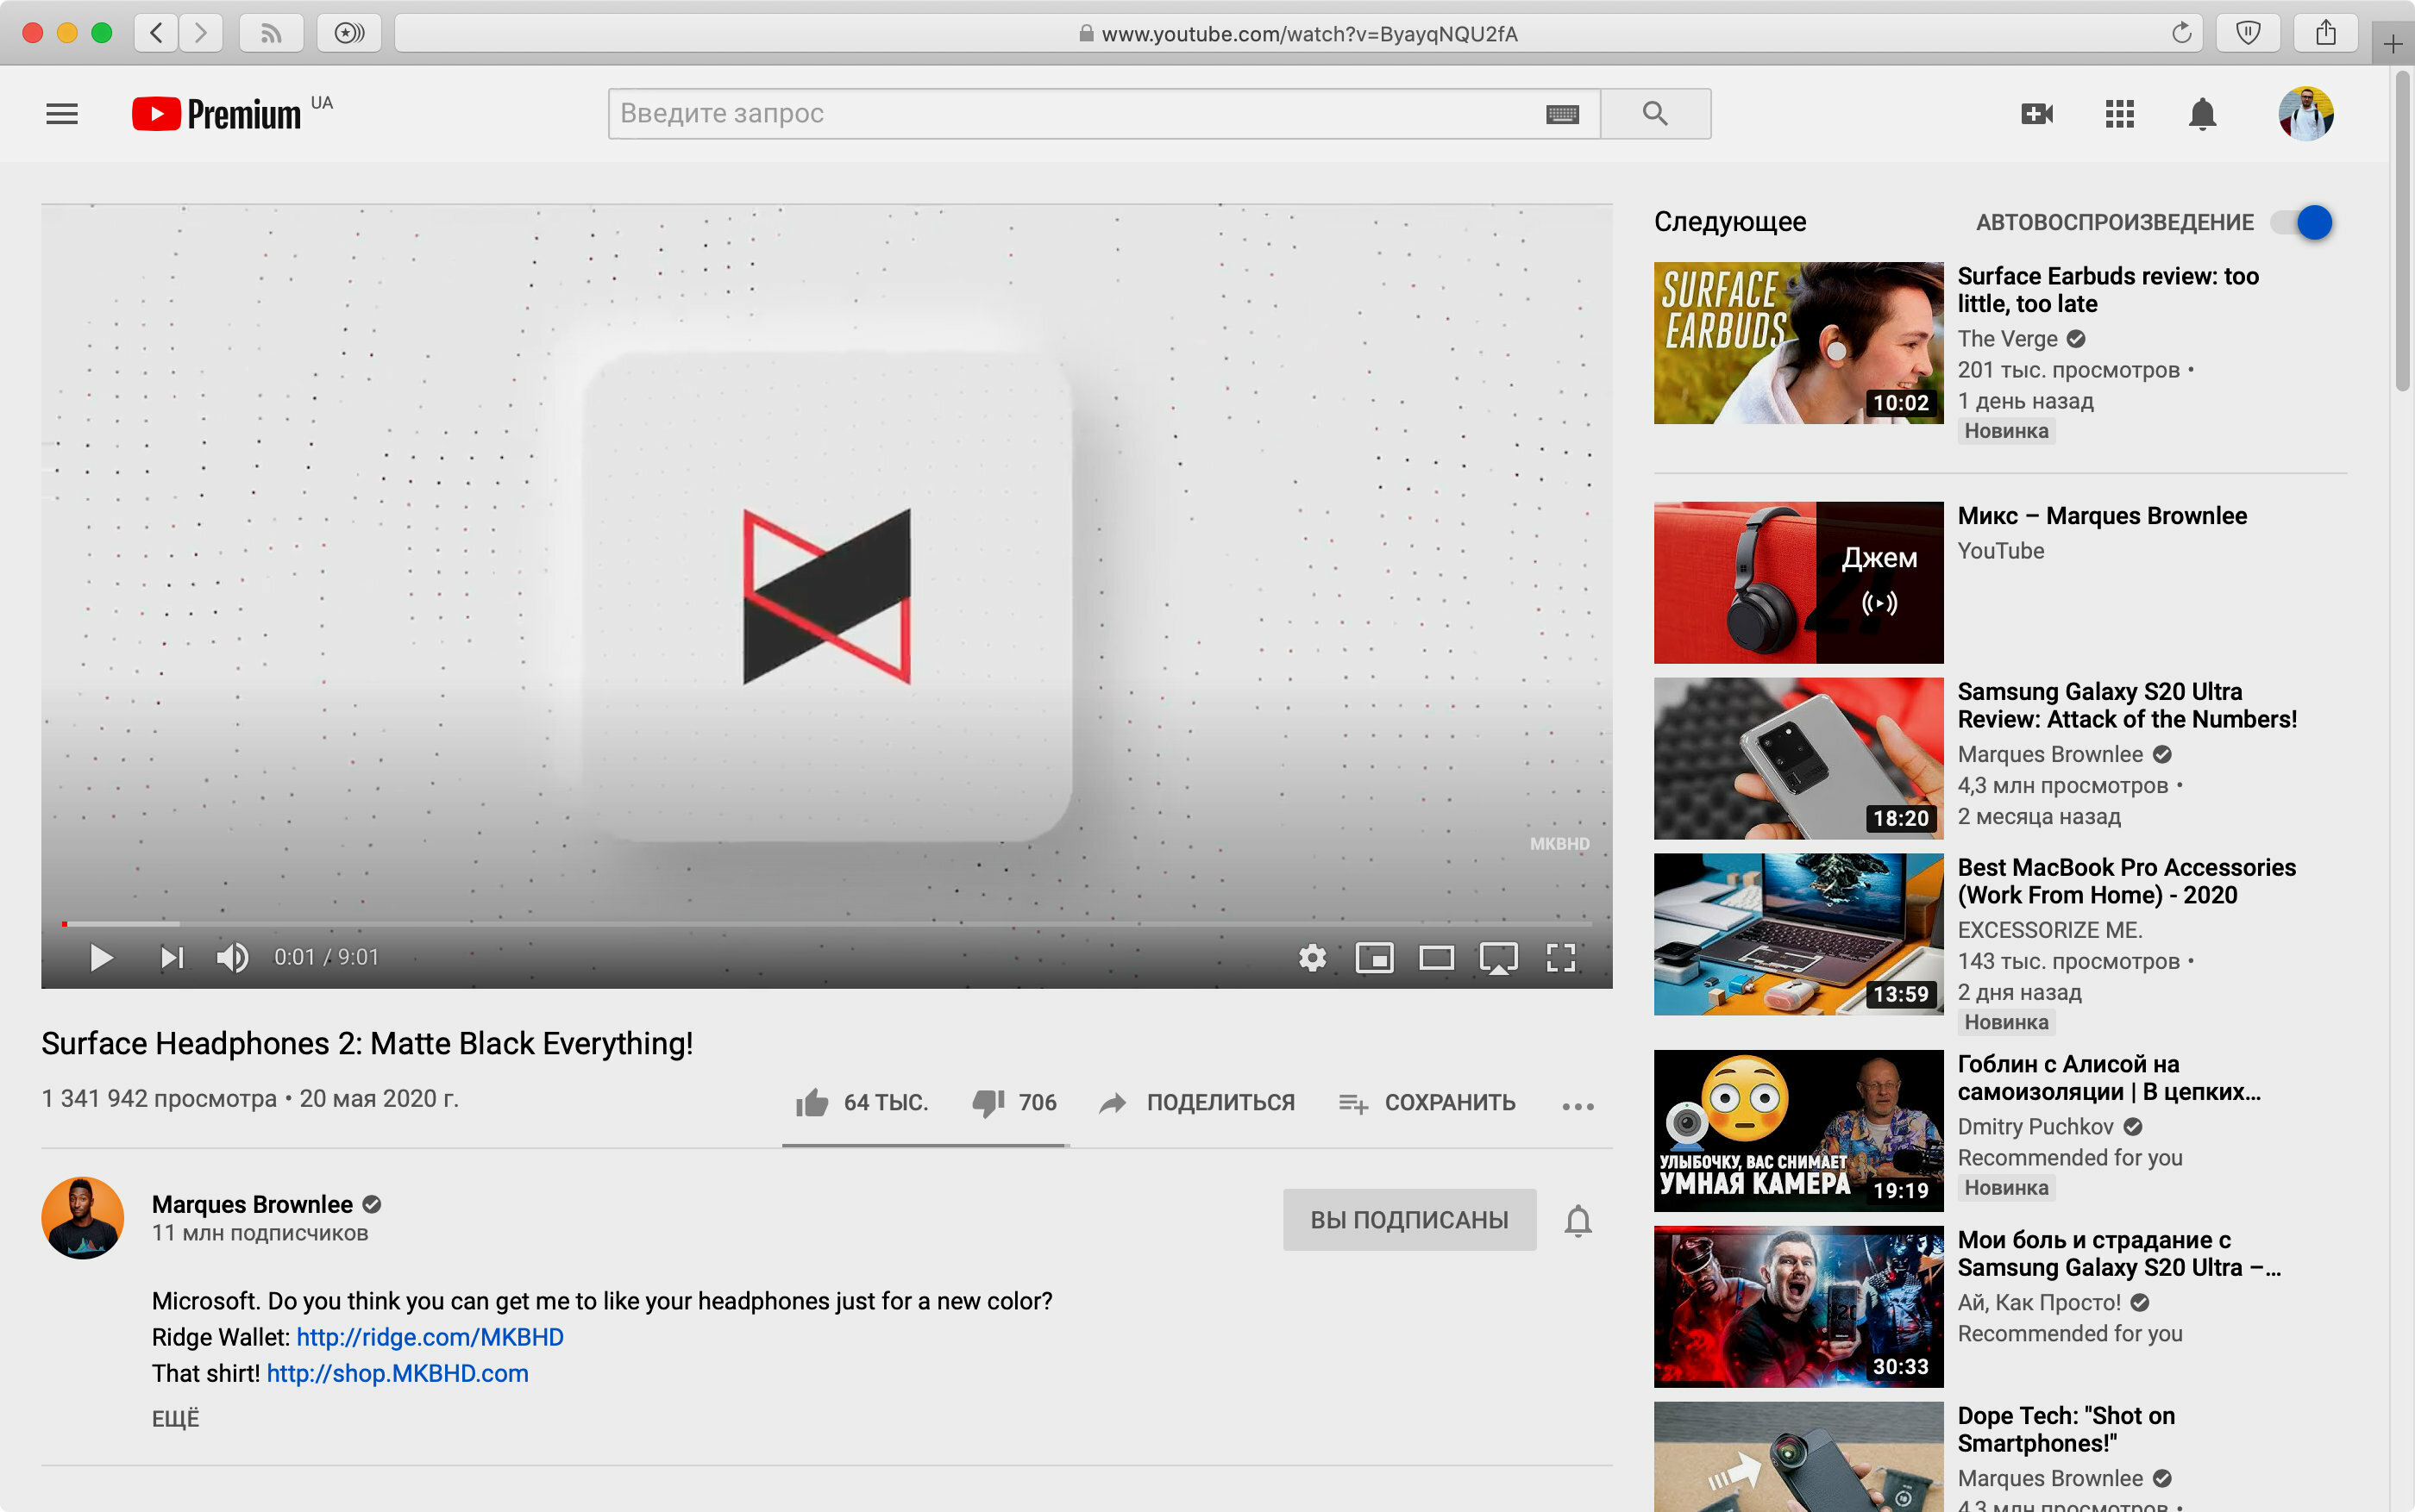Enter fullscreen video mode
The height and width of the screenshot is (1512, 2415).
pos(1560,958)
